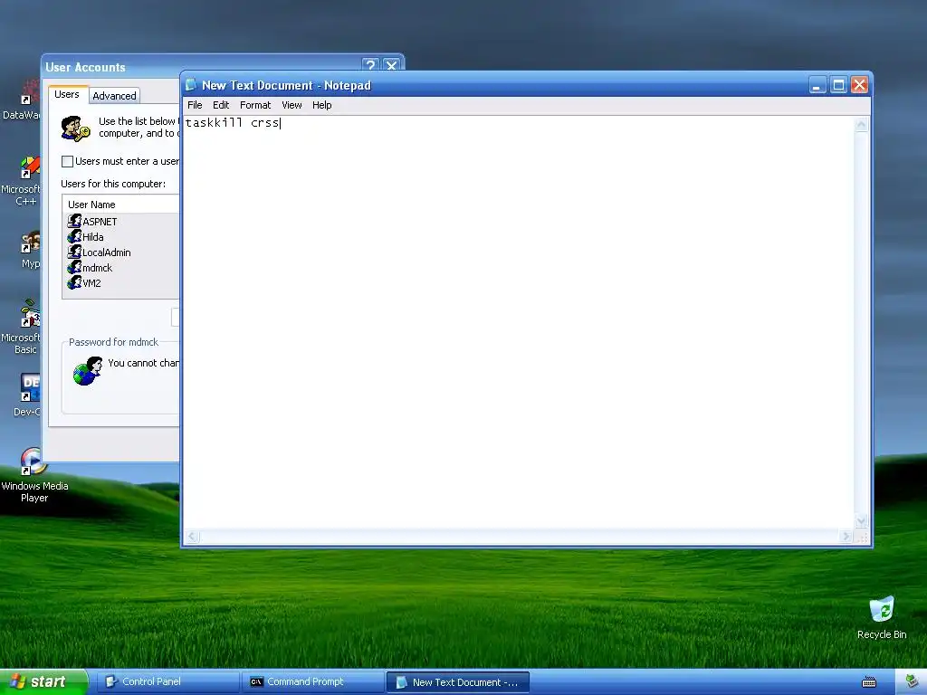Select Users tab in User Accounts

(67, 94)
